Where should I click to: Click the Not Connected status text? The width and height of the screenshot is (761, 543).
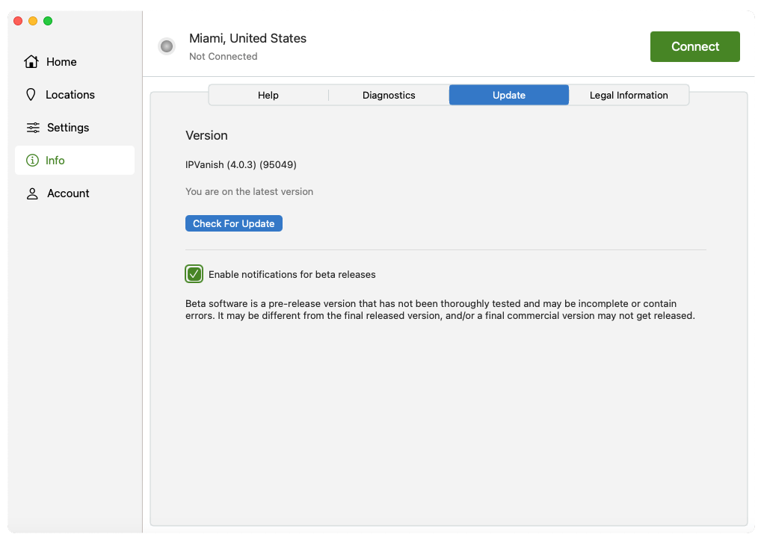point(223,57)
